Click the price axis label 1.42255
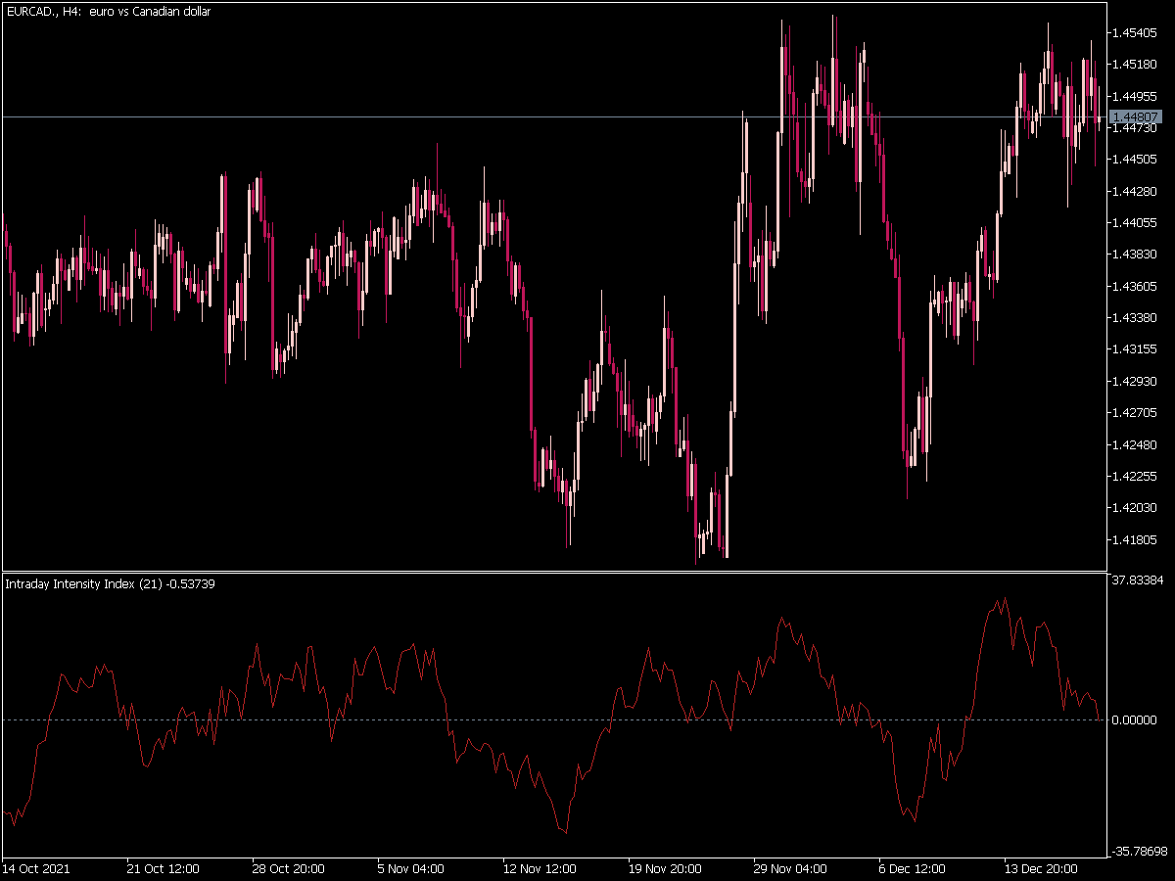 pos(1134,476)
